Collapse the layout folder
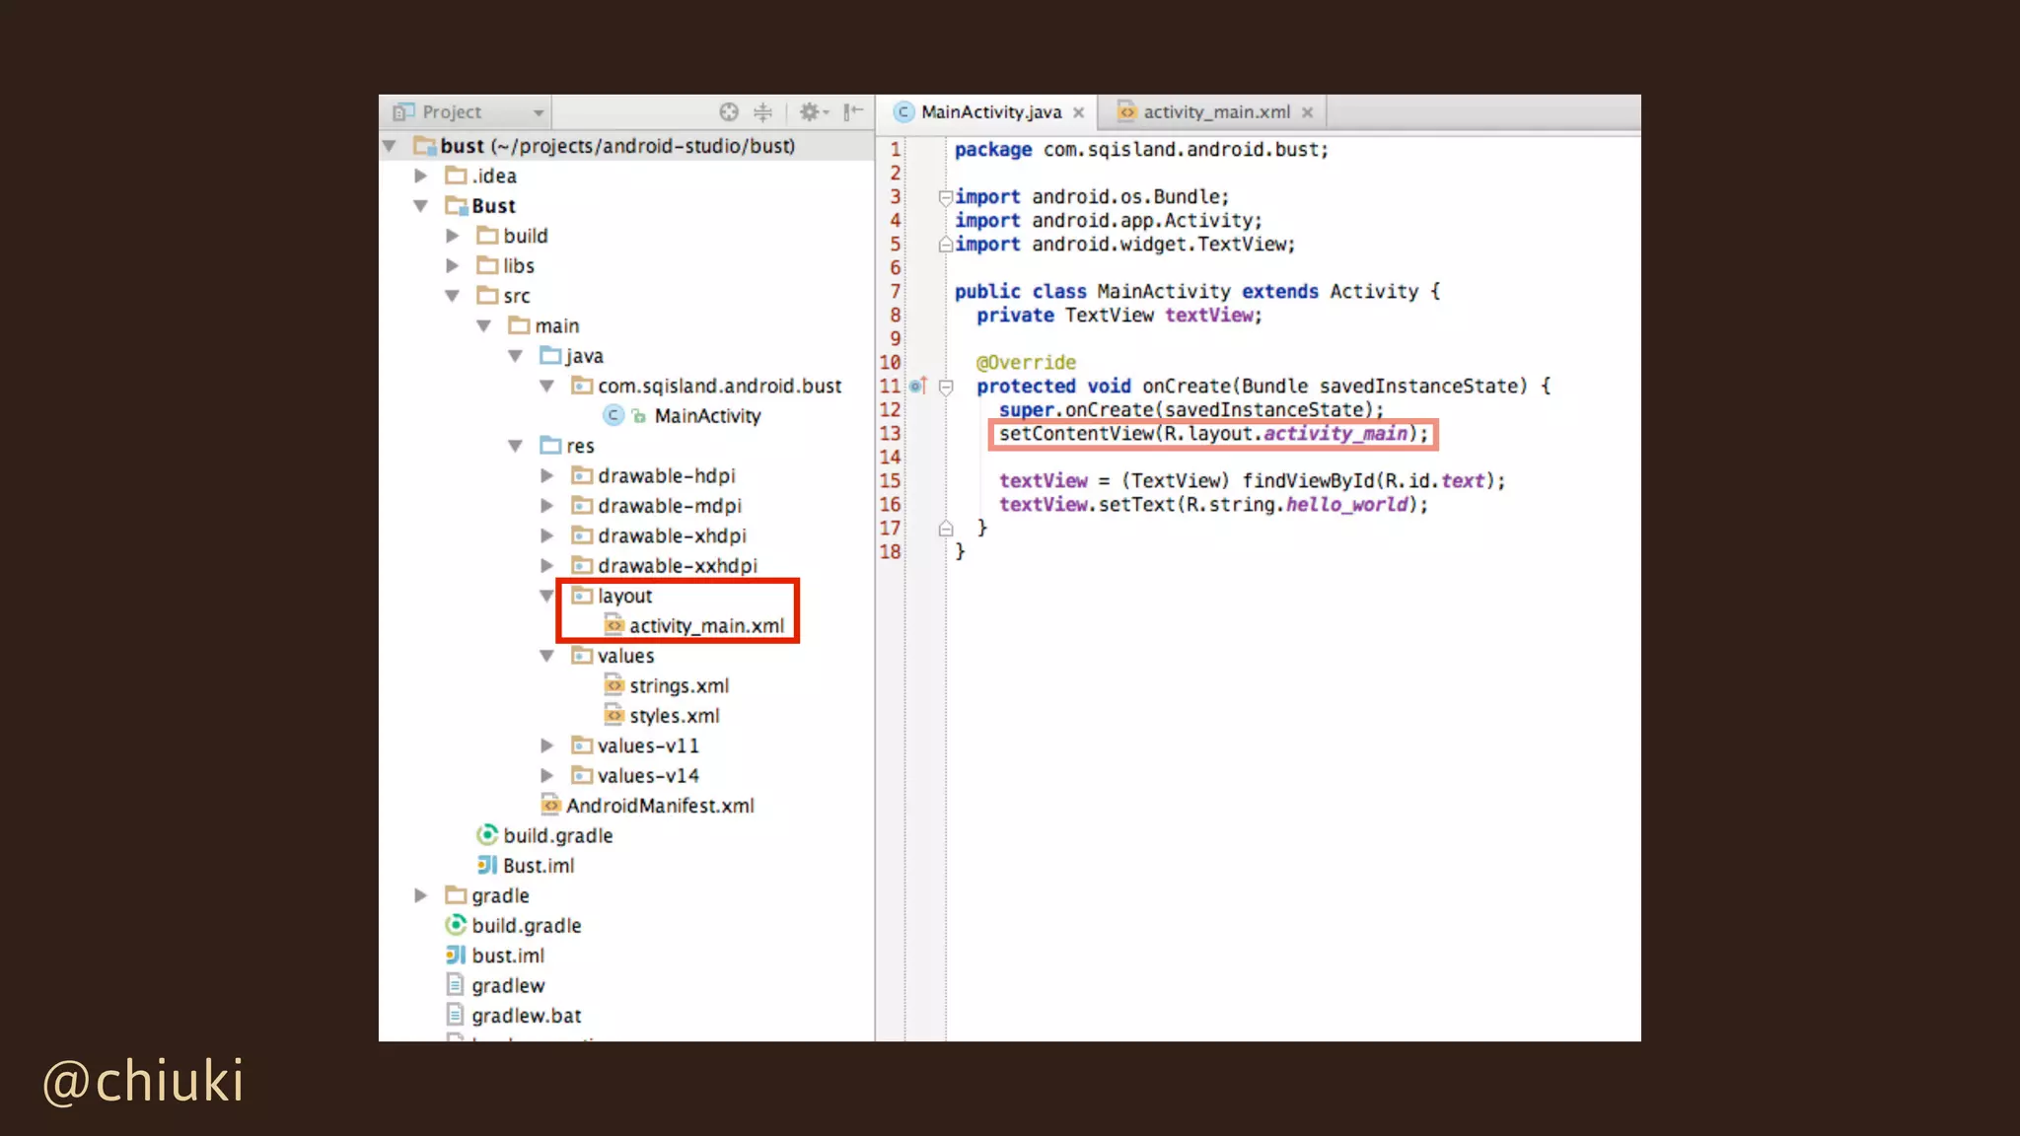Screen dimensions: 2020x1136 [547, 596]
